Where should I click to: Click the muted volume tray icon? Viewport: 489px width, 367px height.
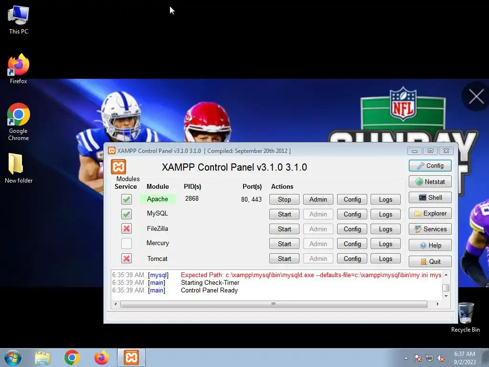[x=441, y=358]
